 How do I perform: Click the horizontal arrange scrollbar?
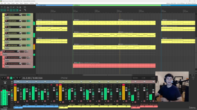107,75
